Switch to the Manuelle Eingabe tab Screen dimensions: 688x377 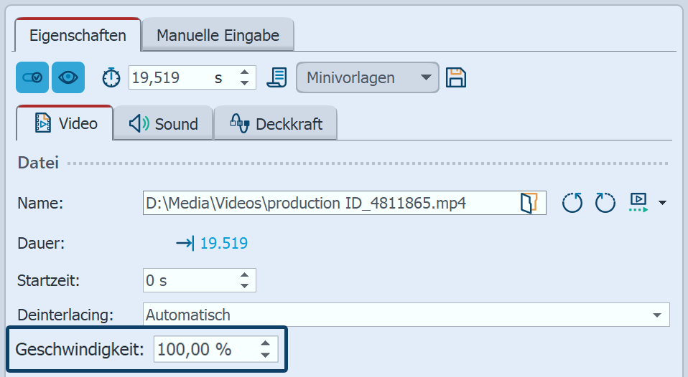(x=218, y=35)
